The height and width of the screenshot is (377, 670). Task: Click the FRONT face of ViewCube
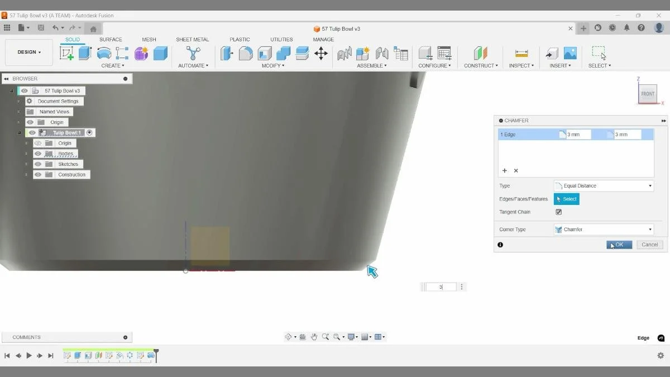tap(648, 94)
